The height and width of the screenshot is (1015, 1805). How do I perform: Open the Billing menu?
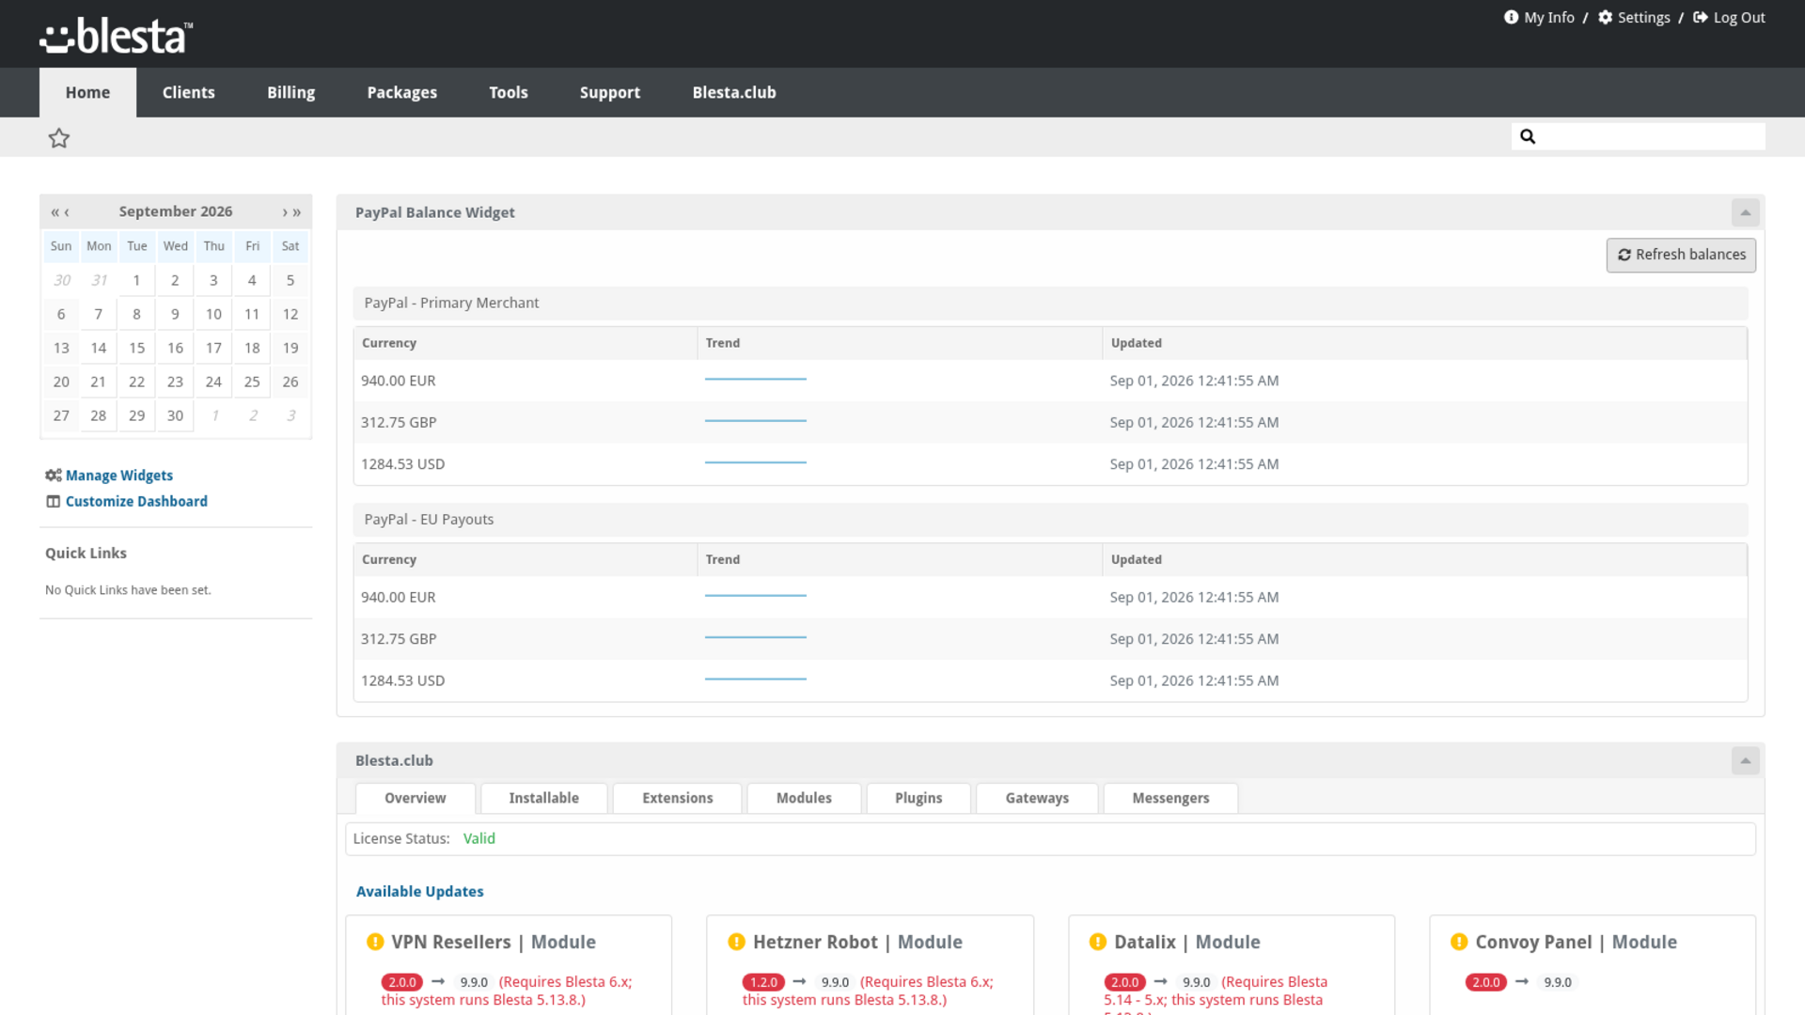point(290,92)
